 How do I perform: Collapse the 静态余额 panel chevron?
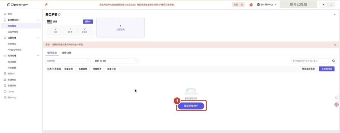335,15
